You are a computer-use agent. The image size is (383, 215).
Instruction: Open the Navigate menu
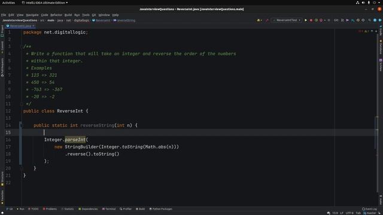pyautogui.click(x=32, y=15)
